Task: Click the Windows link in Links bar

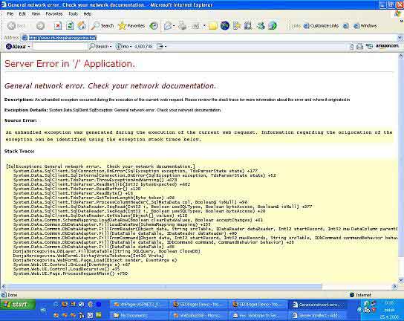Action: coord(365,25)
